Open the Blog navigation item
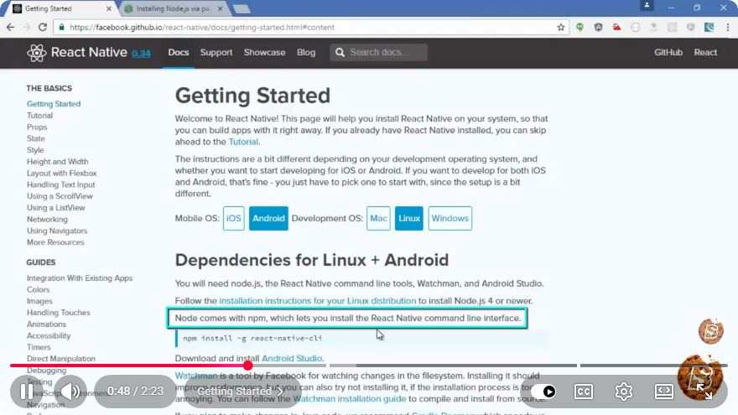738x415 pixels. pos(306,52)
